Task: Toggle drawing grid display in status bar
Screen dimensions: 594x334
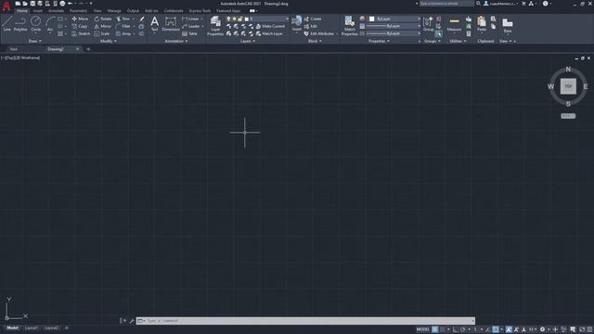Action: (435, 329)
